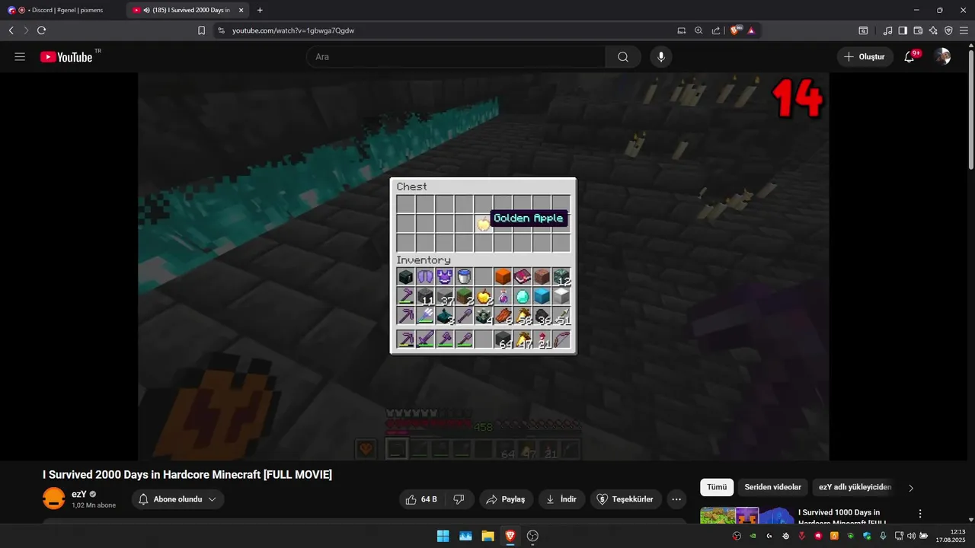The width and height of the screenshot is (975, 548).
Task: Open I Survived 1000 Days thumbnail
Action: pyautogui.click(x=746, y=515)
